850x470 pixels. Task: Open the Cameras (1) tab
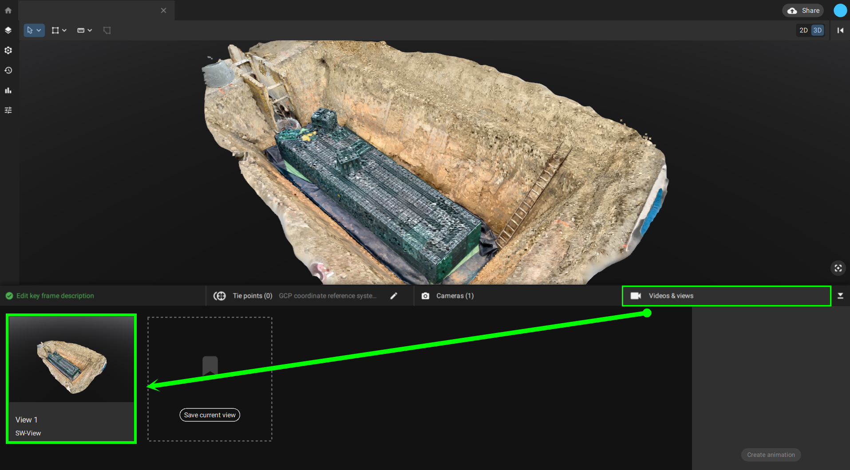click(455, 296)
